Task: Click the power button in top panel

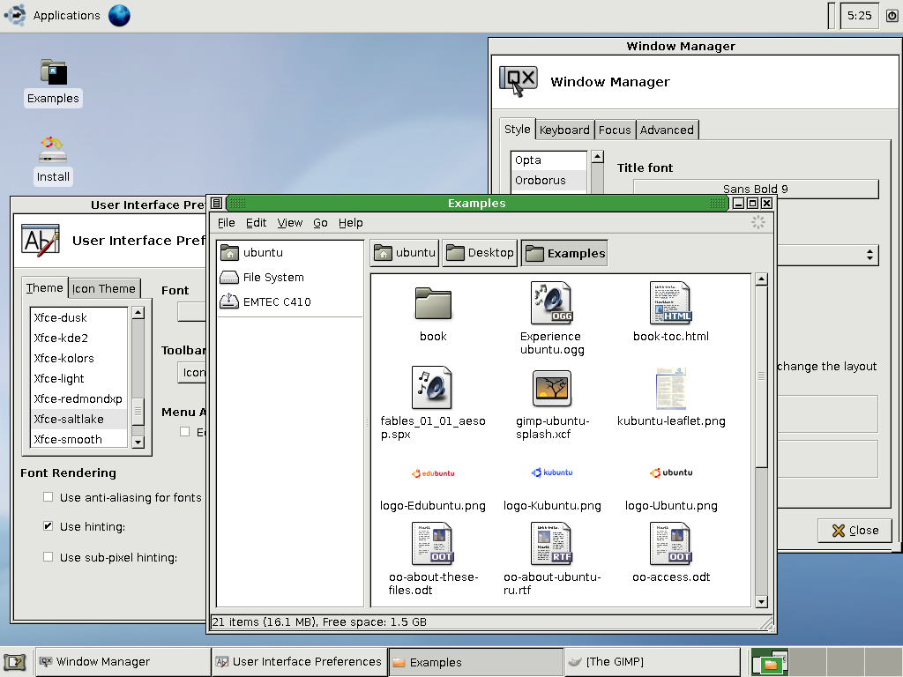Action: pos(892,16)
